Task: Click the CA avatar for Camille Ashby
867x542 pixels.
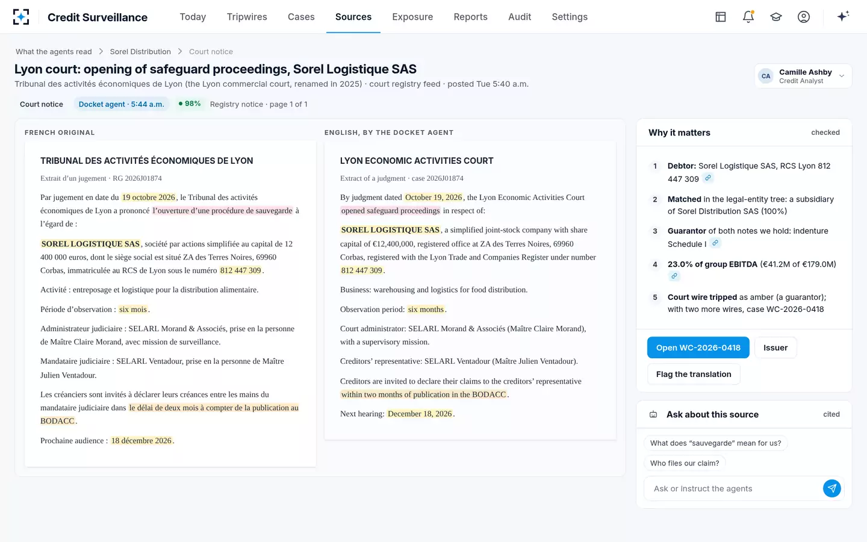Action: point(766,76)
